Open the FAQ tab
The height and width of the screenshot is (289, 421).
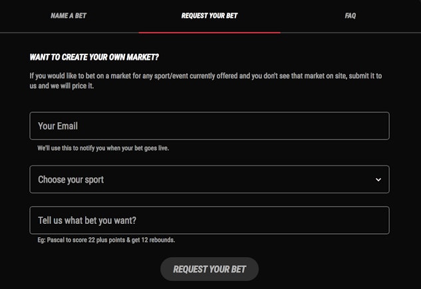[x=351, y=16]
